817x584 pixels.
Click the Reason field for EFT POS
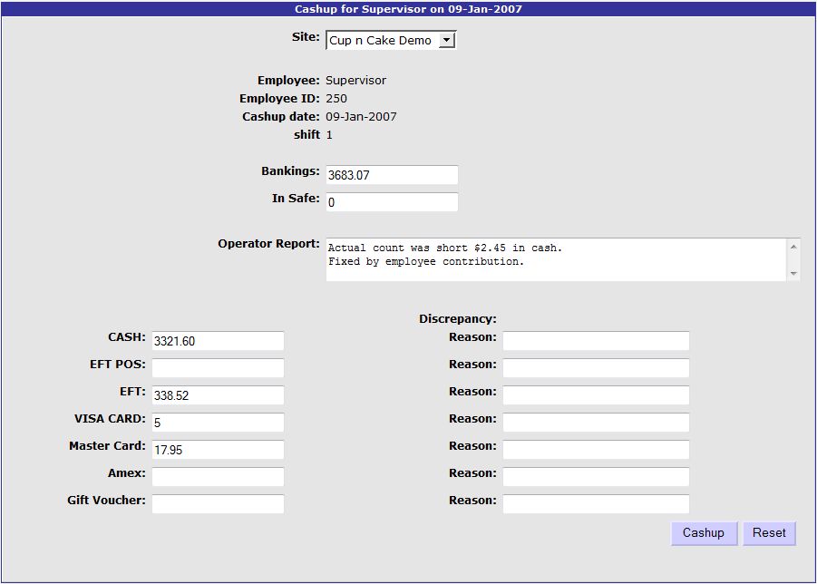[x=596, y=368]
